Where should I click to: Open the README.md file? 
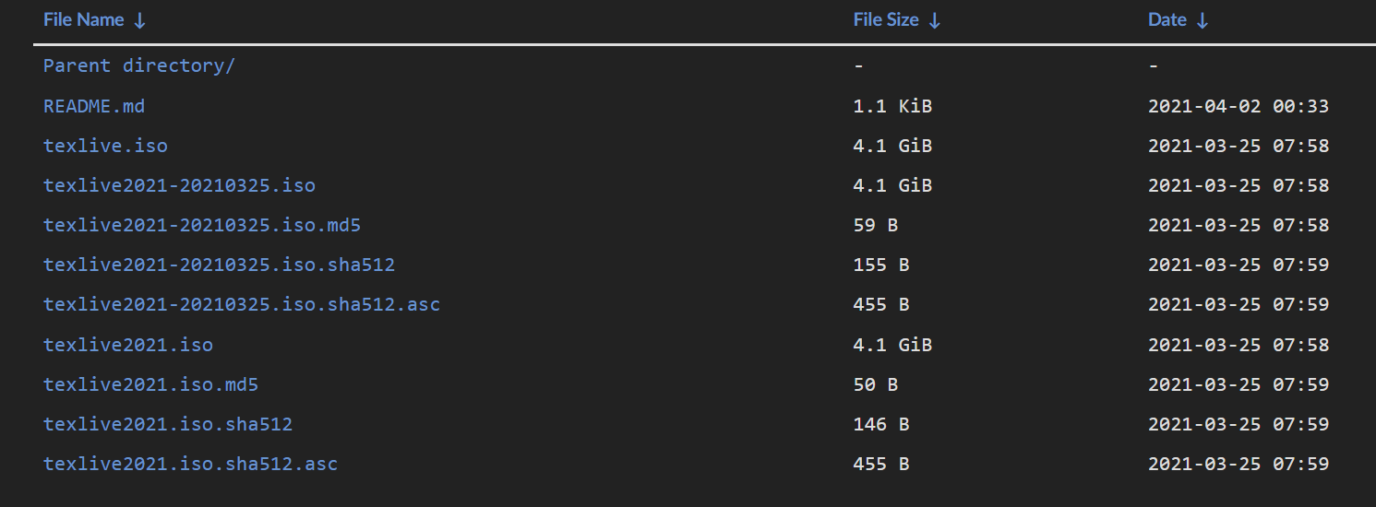94,106
